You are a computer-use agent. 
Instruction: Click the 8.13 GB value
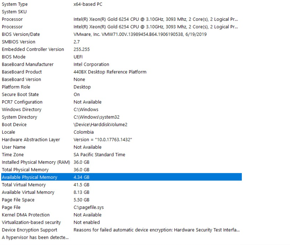click(x=81, y=192)
